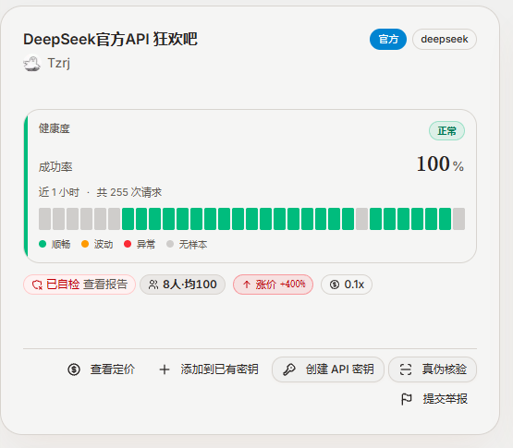Click the people icon in 8人·均100

pyautogui.click(x=153, y=285)
